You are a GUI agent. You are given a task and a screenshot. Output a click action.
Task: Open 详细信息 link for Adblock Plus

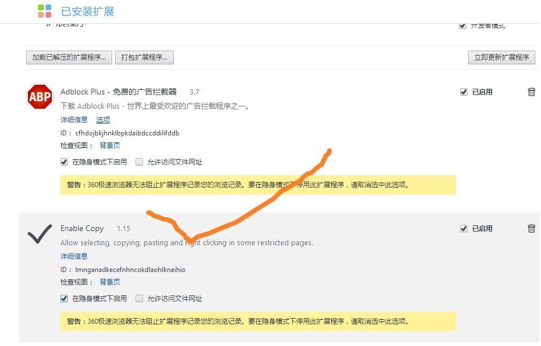coord(74,120)
